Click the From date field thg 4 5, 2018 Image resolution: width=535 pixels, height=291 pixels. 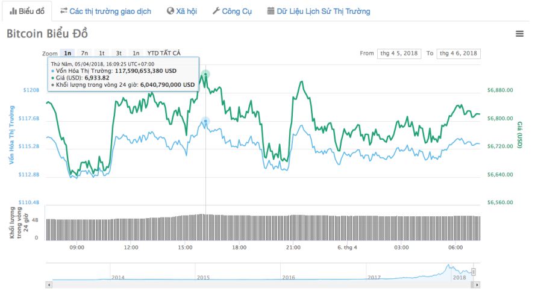[399, 54]
